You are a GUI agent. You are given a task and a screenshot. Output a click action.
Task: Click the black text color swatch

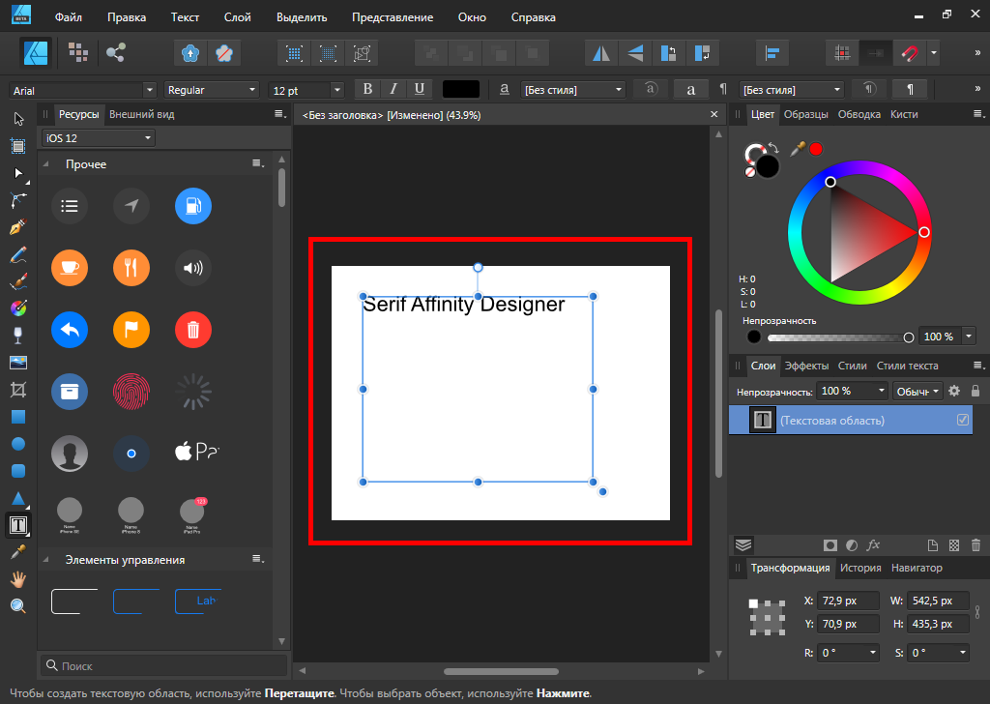461,89
